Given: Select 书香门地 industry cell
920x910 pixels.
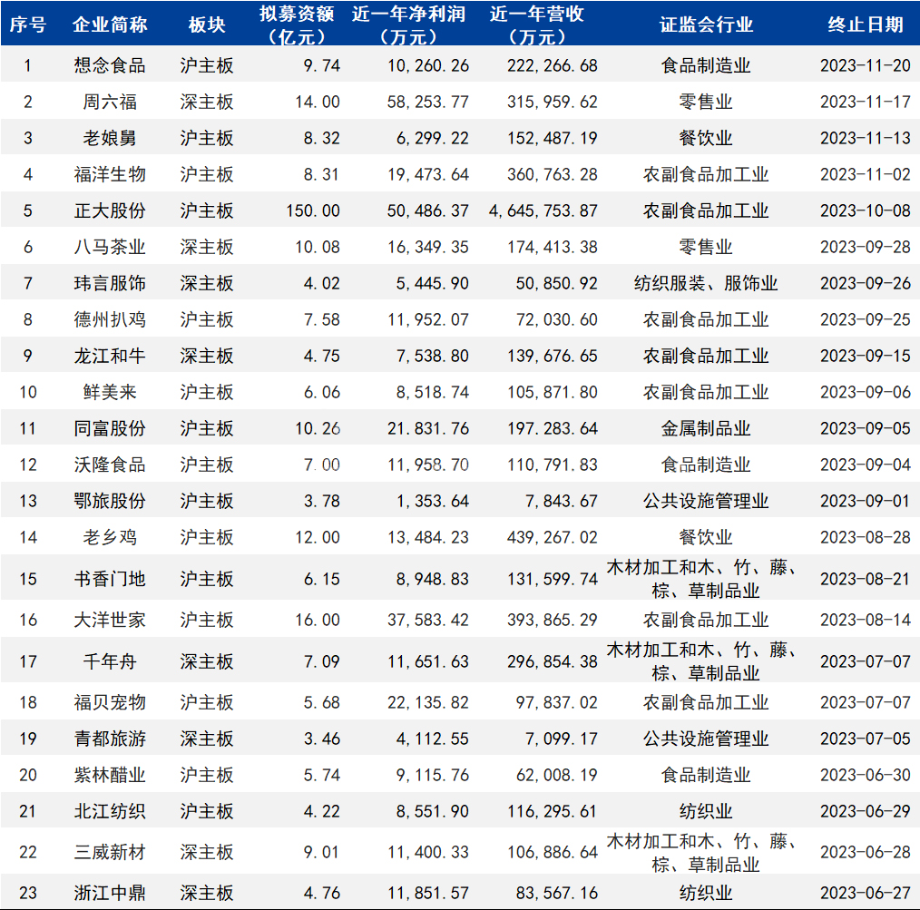Looking at the screenshot, I should pos(701,579).
